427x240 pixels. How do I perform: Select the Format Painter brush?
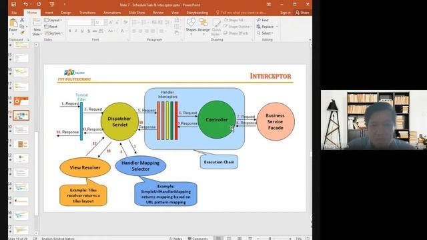[22, 33]
